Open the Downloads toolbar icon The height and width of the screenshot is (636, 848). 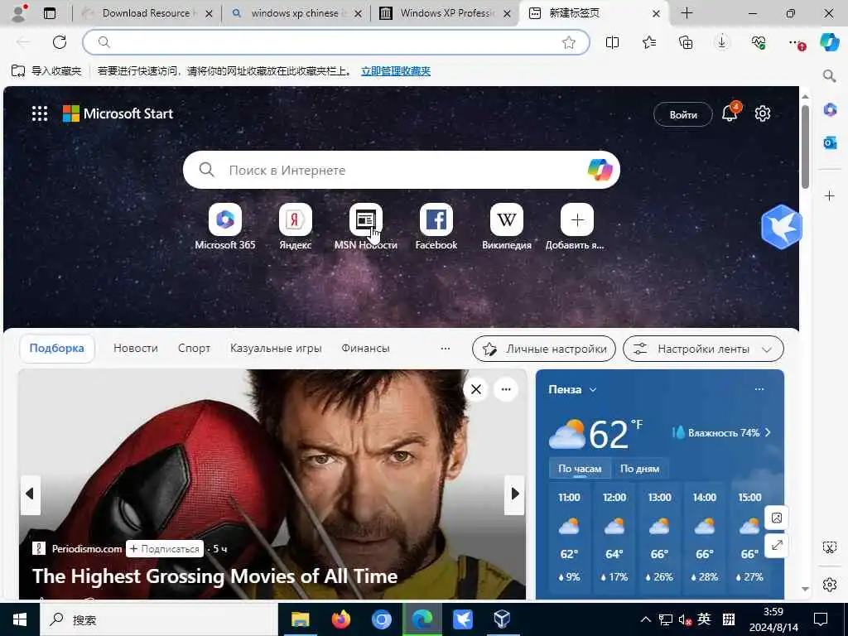tap(722, 42)
